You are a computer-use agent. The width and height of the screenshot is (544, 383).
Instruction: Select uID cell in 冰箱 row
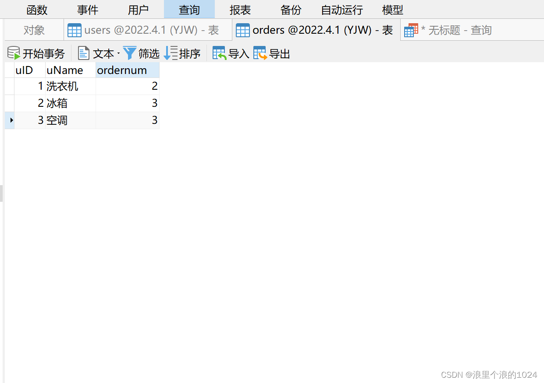30,103
